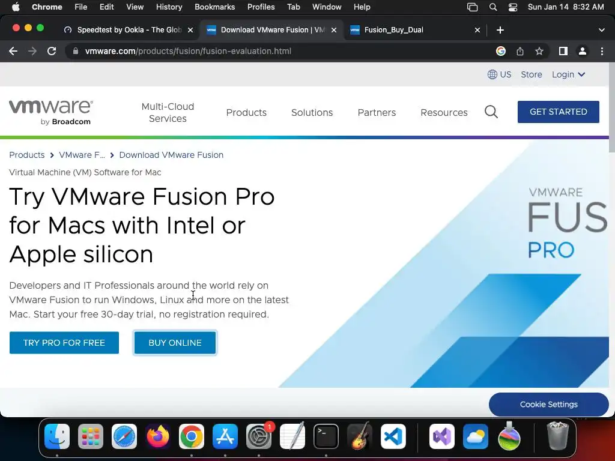Open the Bookmarks menu
This screenshot has height=461, width=615.
(x=214, y=7)
